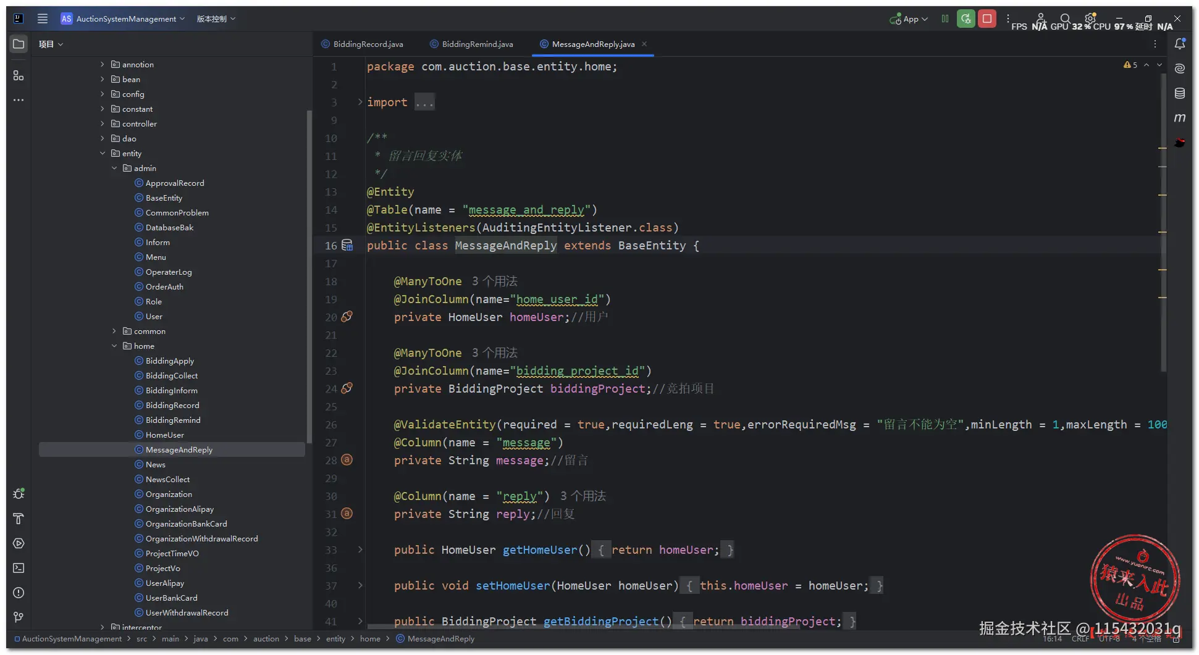
Task: Click the editor vertical scrollbar
Action: [x=1164, y=222]
